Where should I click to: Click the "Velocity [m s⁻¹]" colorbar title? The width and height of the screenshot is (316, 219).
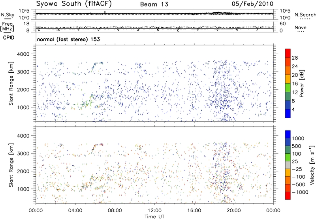312,165
